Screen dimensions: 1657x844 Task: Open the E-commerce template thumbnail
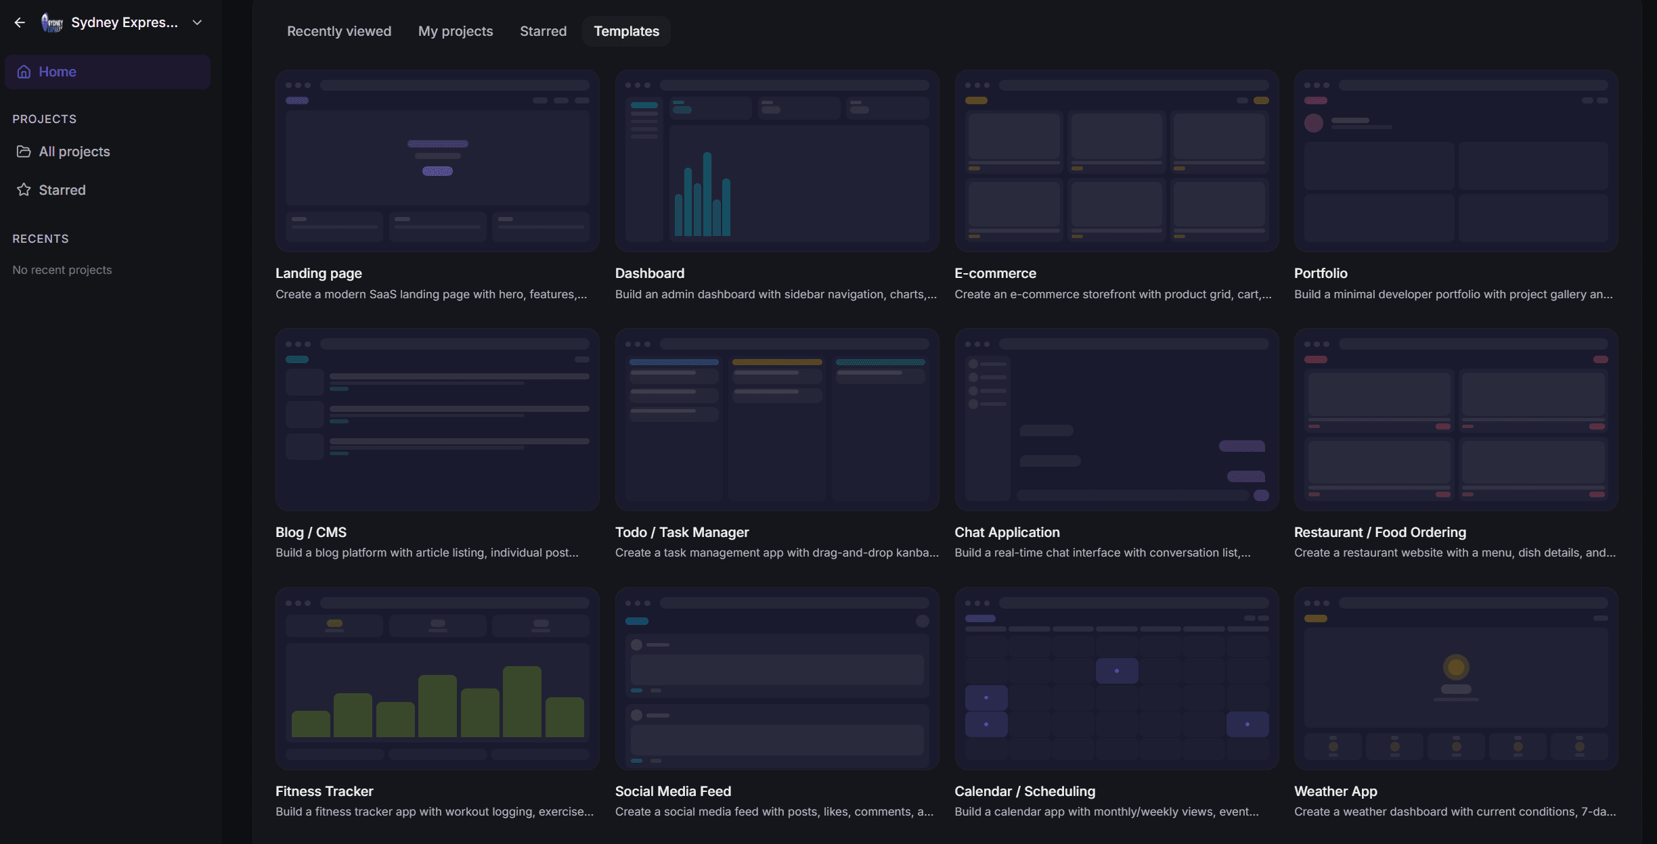pos(1116,161)
